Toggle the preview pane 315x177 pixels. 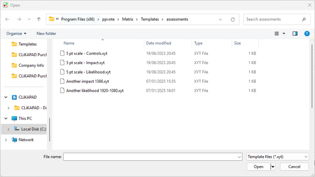(295, 33)
